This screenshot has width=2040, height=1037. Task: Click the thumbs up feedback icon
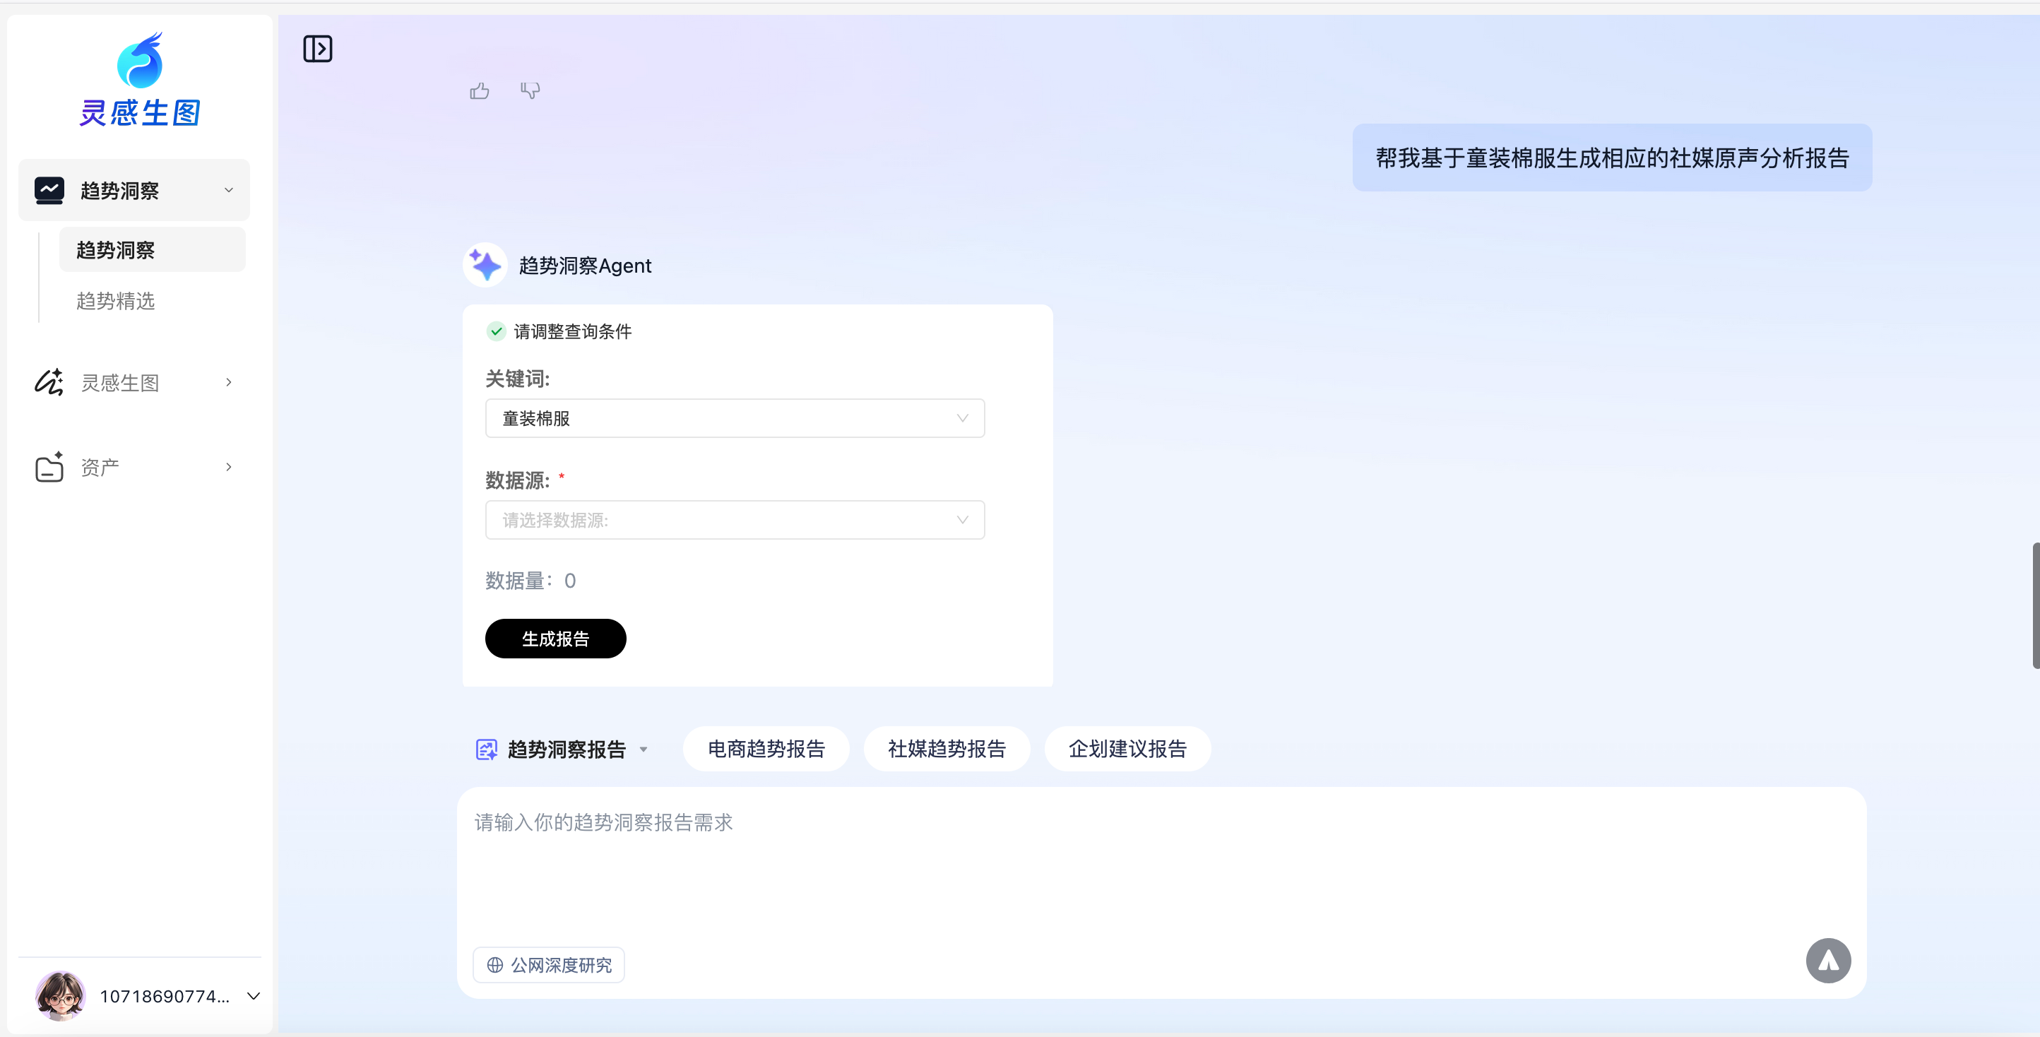point(479,91)
